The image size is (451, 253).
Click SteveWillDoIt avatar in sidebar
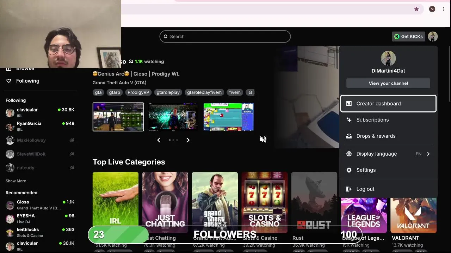click(10, 154)
